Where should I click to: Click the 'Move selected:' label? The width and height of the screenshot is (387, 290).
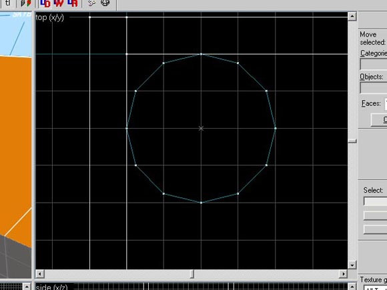373,38
